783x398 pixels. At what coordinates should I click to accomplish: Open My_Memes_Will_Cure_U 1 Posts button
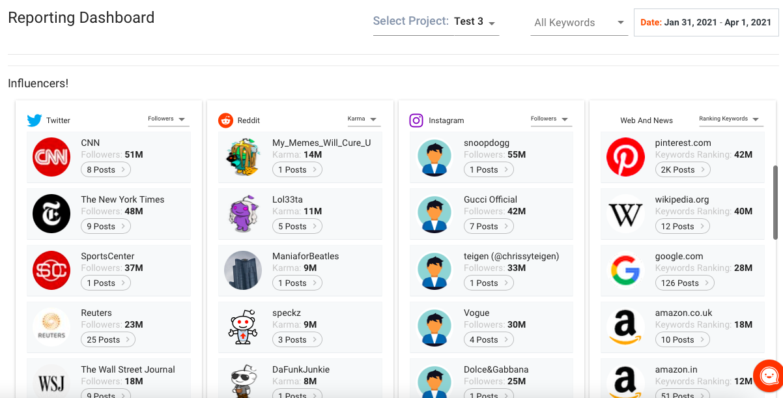click(297, 170)
